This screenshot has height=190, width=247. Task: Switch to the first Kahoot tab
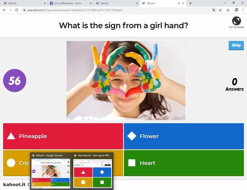coord(24,3)
